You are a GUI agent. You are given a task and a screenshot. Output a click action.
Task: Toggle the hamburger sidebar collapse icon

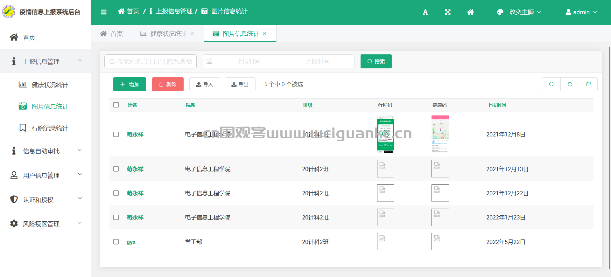click(103, 12)
